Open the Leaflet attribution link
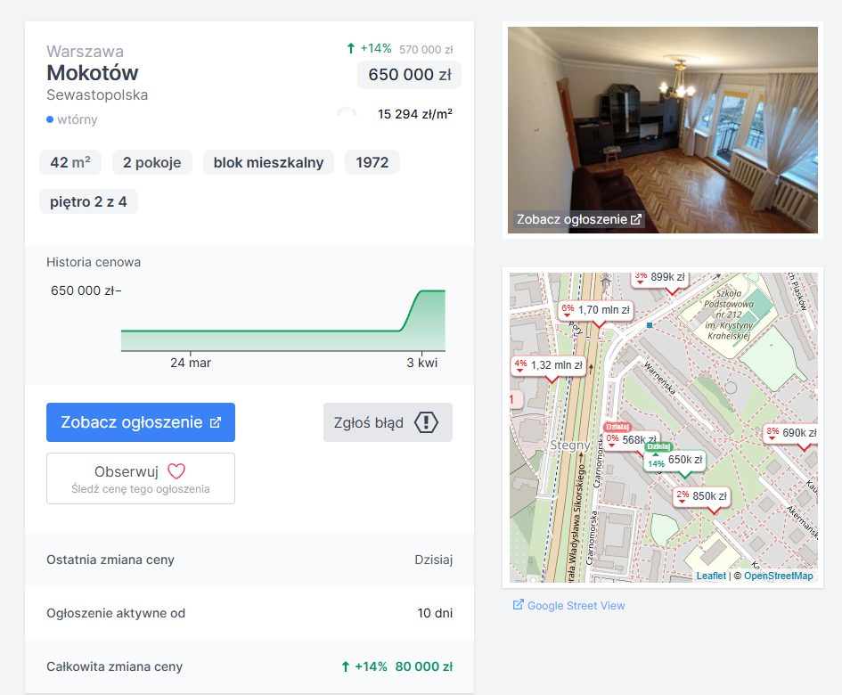Image resolution: width=842 pixels, height=695 pixels. click(x=711, y=576)
